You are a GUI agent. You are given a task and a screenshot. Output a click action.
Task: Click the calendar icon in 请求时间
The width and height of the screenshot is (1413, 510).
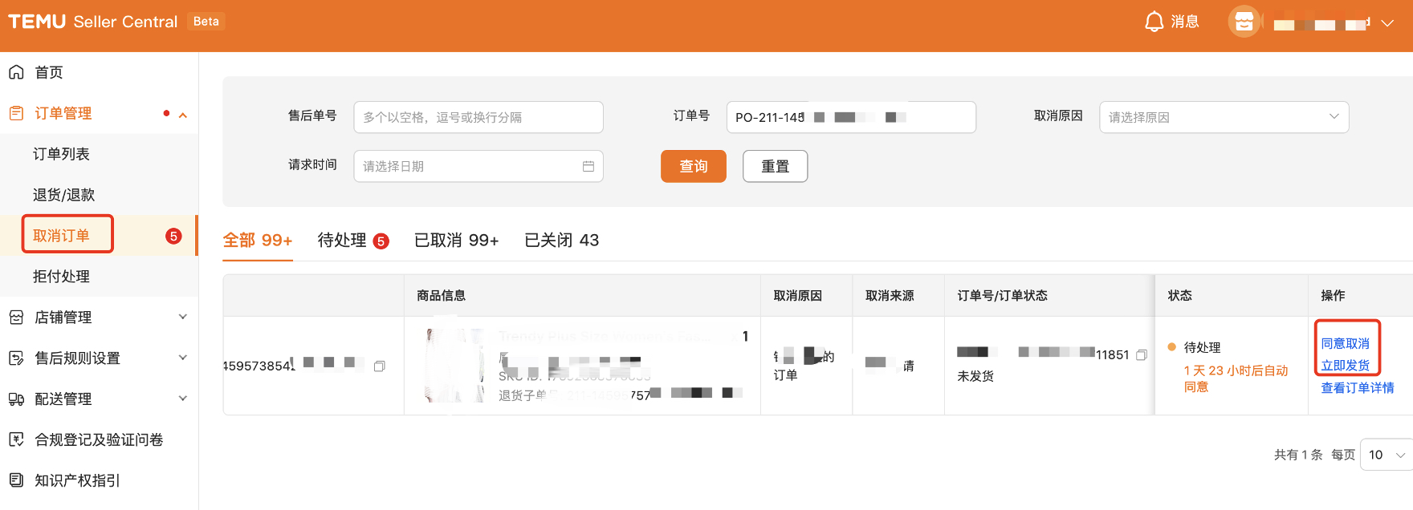(588, 166)
